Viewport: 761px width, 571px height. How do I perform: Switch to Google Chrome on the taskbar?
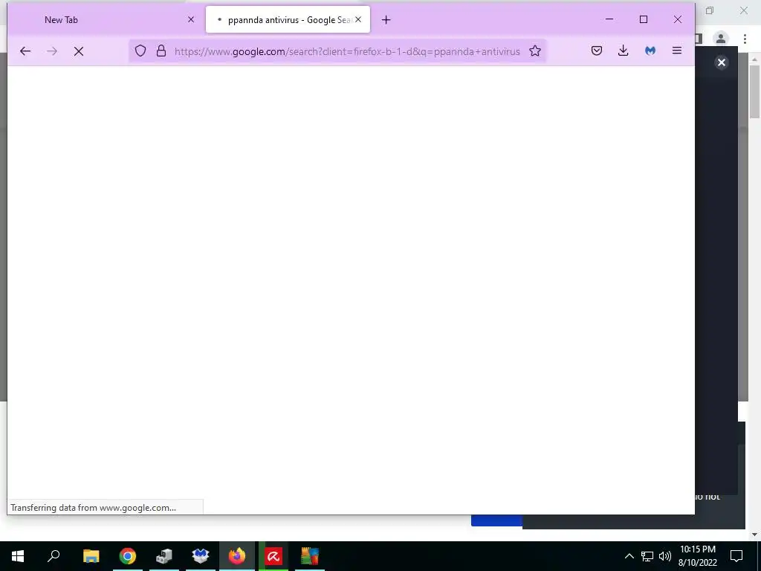click(x=128, y=556)
